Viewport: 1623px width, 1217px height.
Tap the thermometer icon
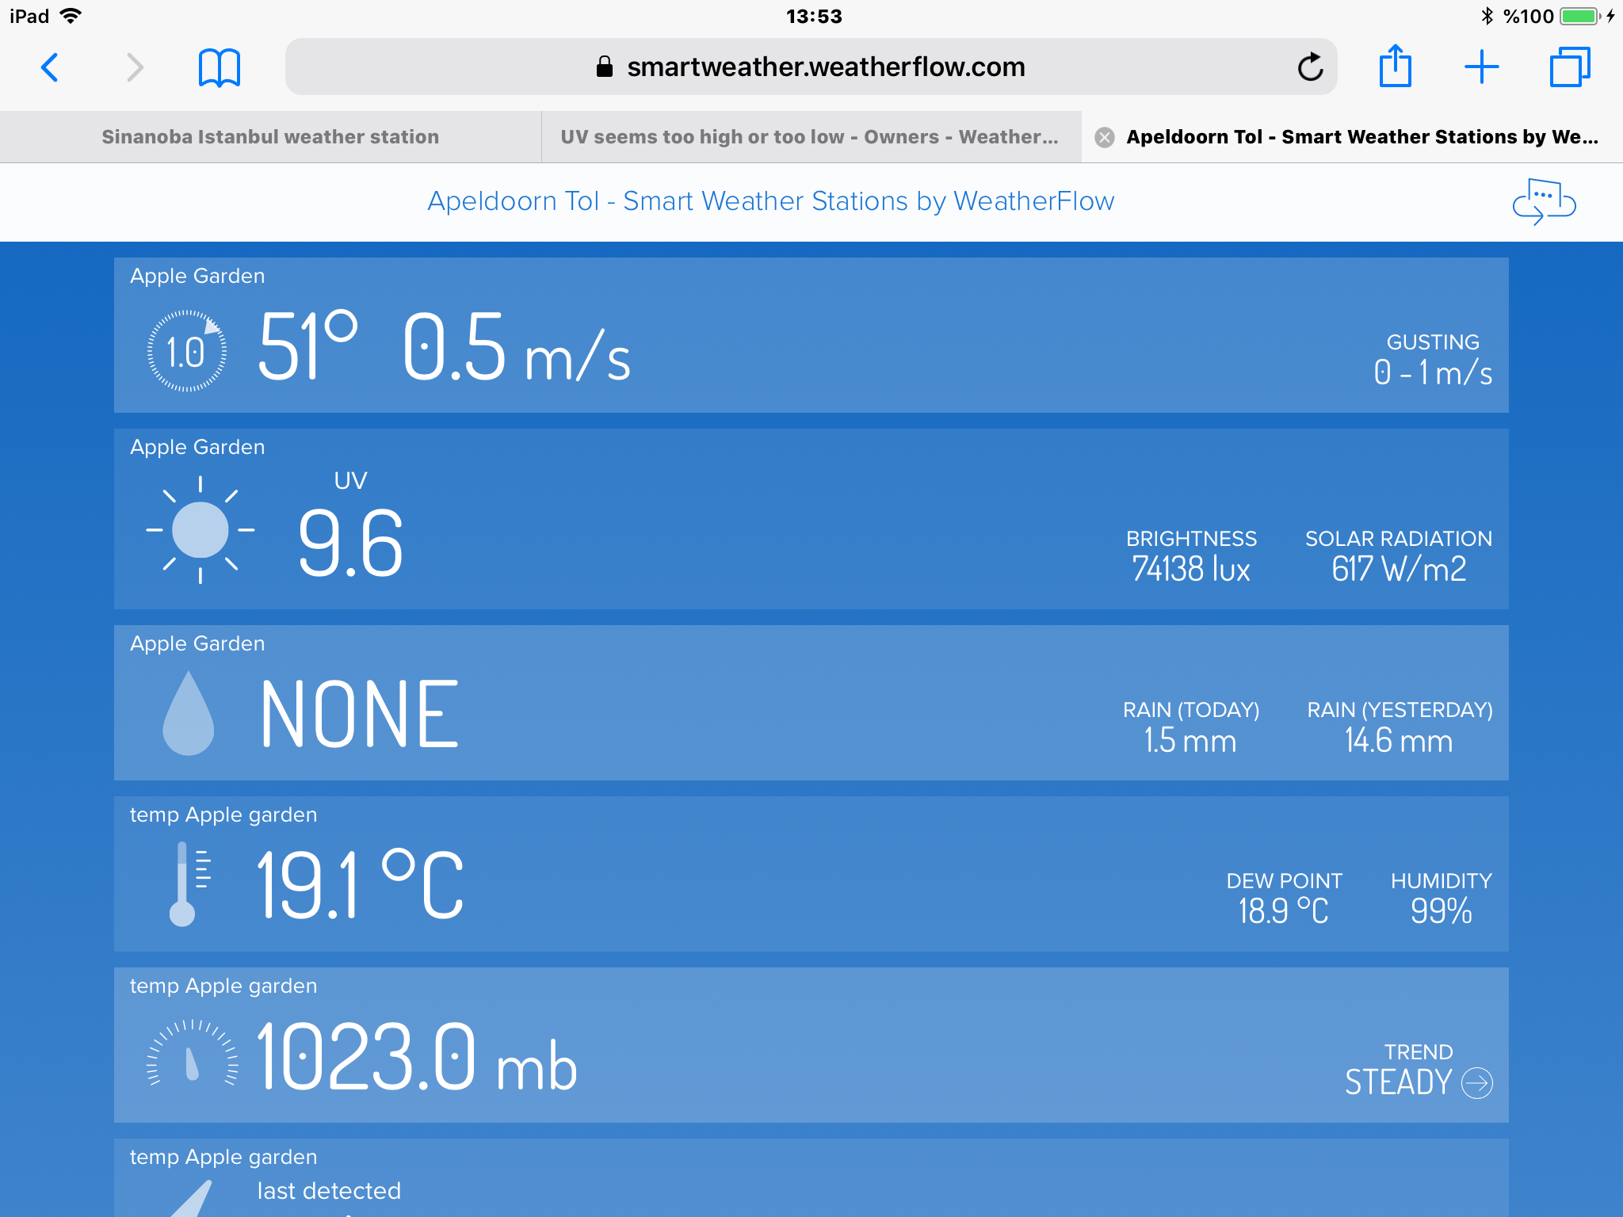[x=190, y=883]
